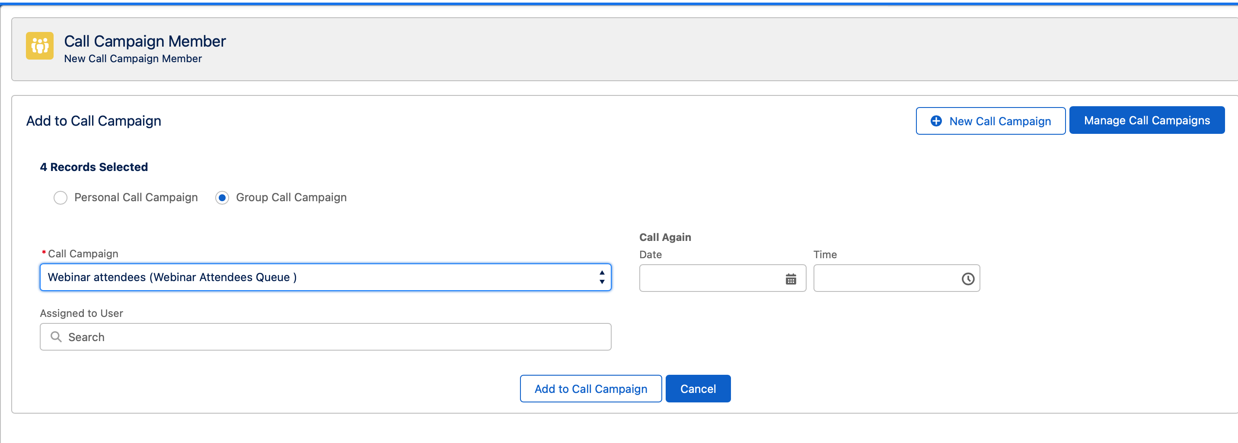This screenshot has width=1238, height=443.
Task: Click the New Call Campaign button
Action: pyautogui.click(x=990, y=121)
